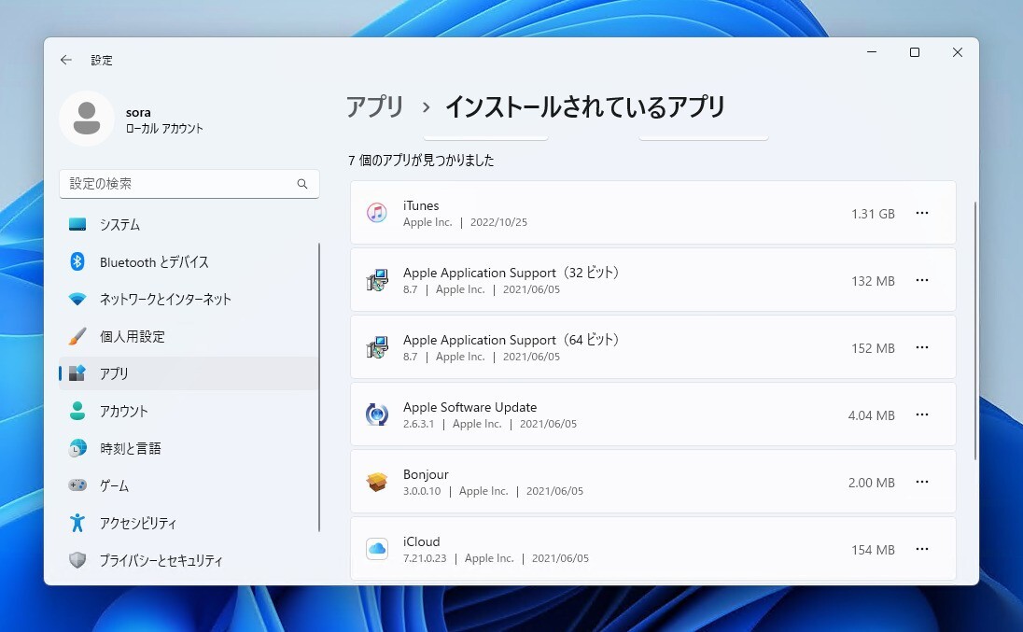Open more options for iCloud
Image resolution: width=1023 pixels, height=632 pixels.
point(922,549)
